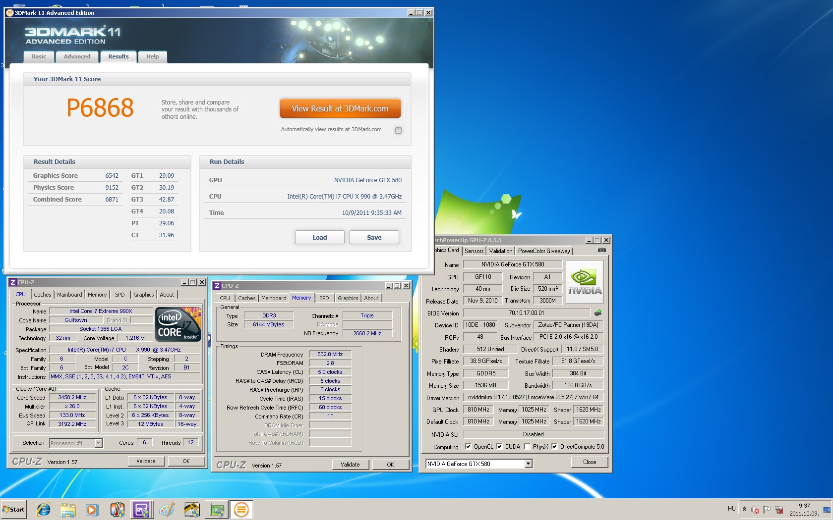
Task: Click View Result at 3DMark.com button
Action: pos(340,108)
